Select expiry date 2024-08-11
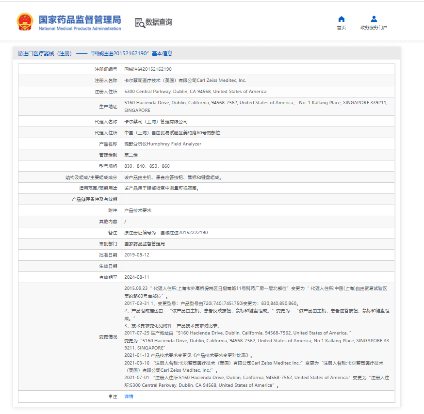 [x=137, y=277]
